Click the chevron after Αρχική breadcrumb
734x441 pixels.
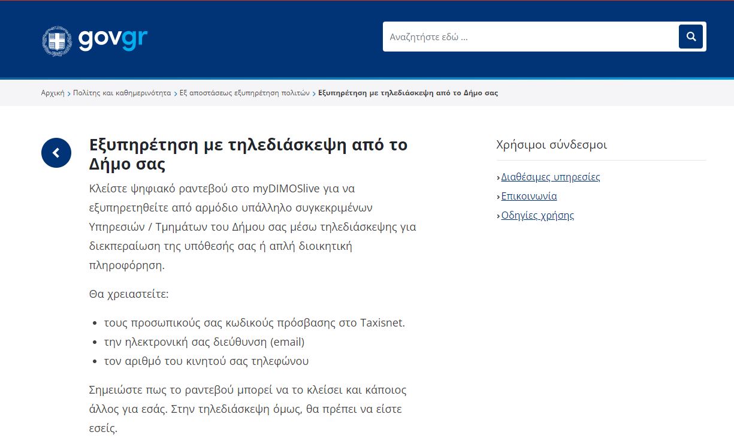(68, 93)
